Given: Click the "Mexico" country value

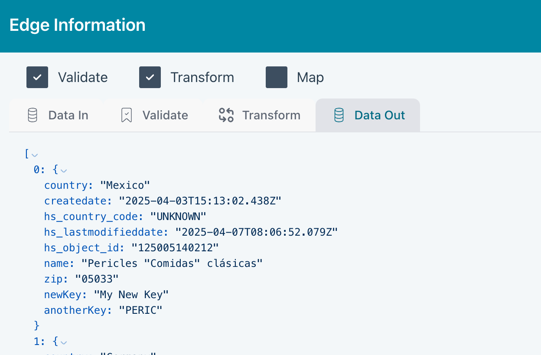Looking at the screenshot, I should click(x=125, y=185).
